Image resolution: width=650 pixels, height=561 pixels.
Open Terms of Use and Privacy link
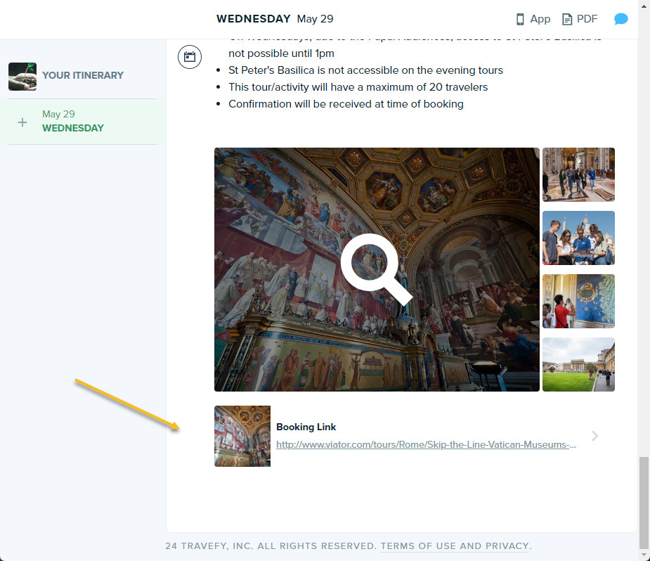455,546
